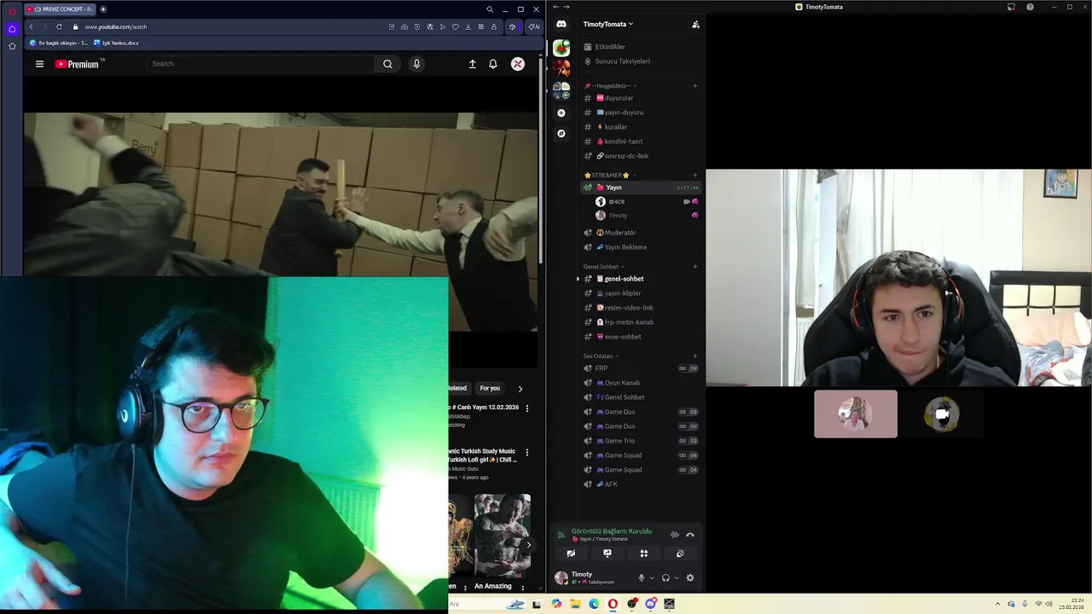Image resolution: width=1092 pixels, height=614 pixels.
Task: Join the AFK voice channel
Action: point(641,484)
